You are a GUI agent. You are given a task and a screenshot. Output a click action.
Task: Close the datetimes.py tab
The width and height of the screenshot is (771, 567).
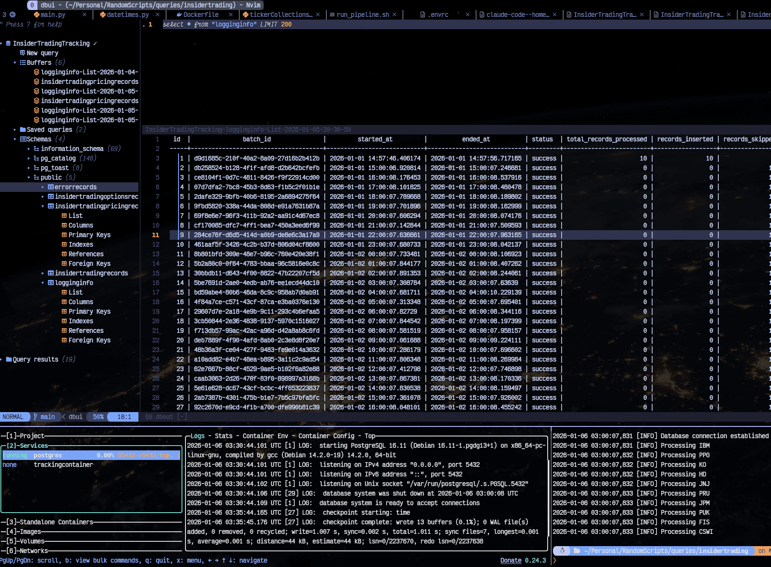pos(158,15)
